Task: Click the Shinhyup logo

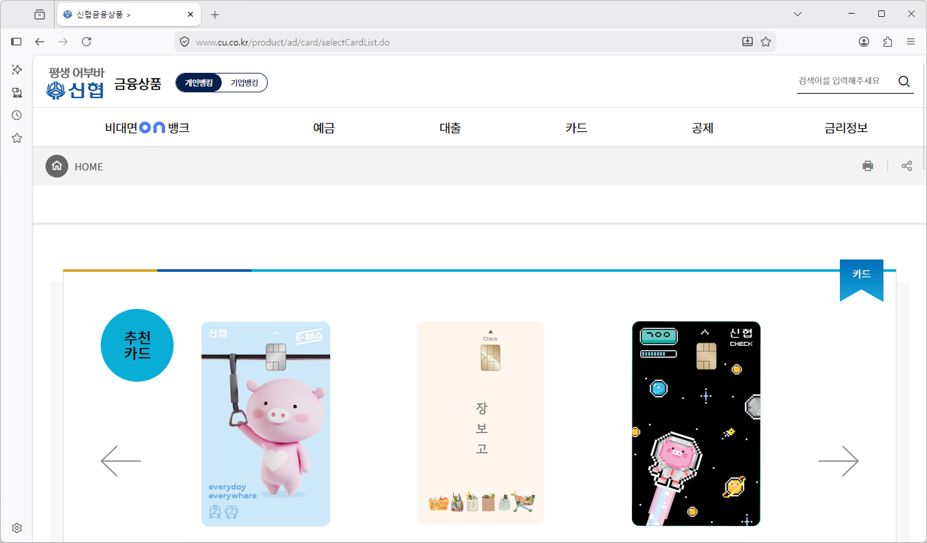Action: pos(75,83)
